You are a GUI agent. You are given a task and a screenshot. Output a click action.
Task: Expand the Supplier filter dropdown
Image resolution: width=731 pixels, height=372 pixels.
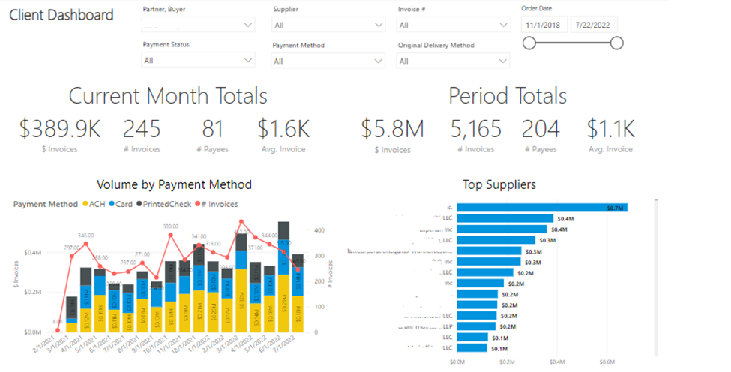328,25
